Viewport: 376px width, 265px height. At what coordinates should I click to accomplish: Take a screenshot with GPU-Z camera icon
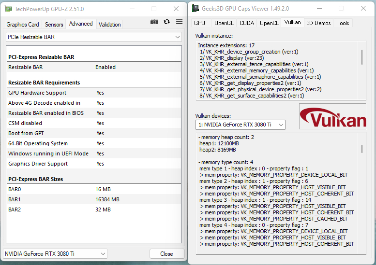154,22
